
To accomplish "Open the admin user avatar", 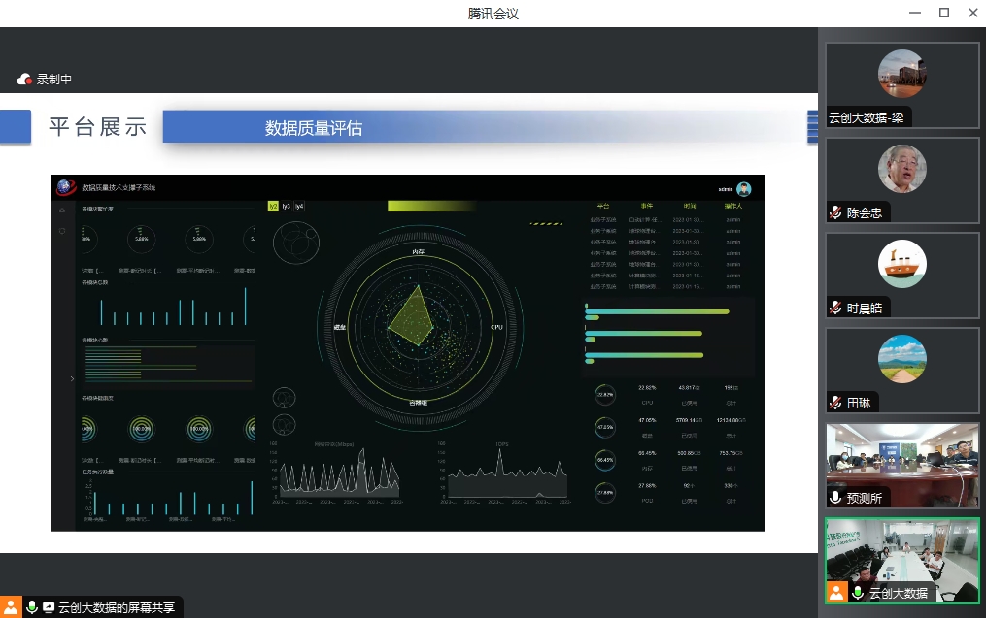I will [744, 189].
